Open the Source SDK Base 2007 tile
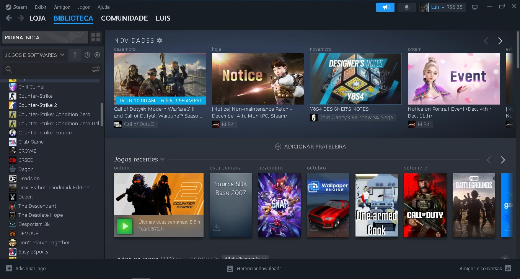The image size is (520, 279). (x=231, y=205)
